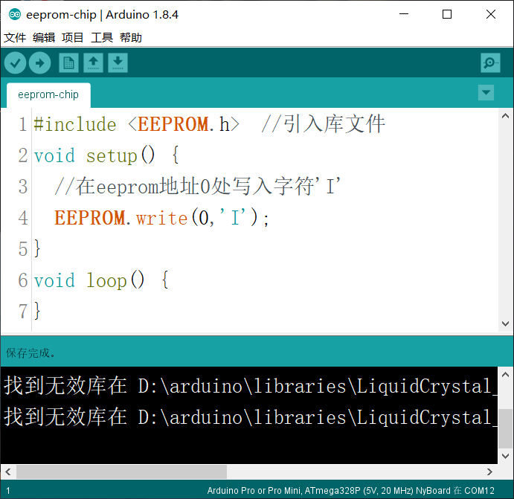Click the Verify (checkmark) button
The width and height of the screenshot is (514, 499).
16,63
